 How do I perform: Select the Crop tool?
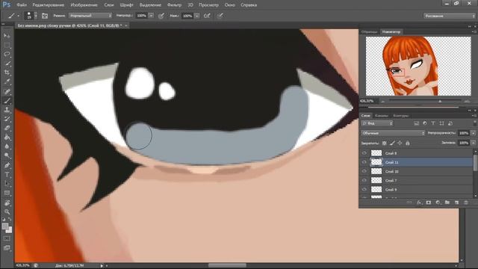(x=7, y=72)
